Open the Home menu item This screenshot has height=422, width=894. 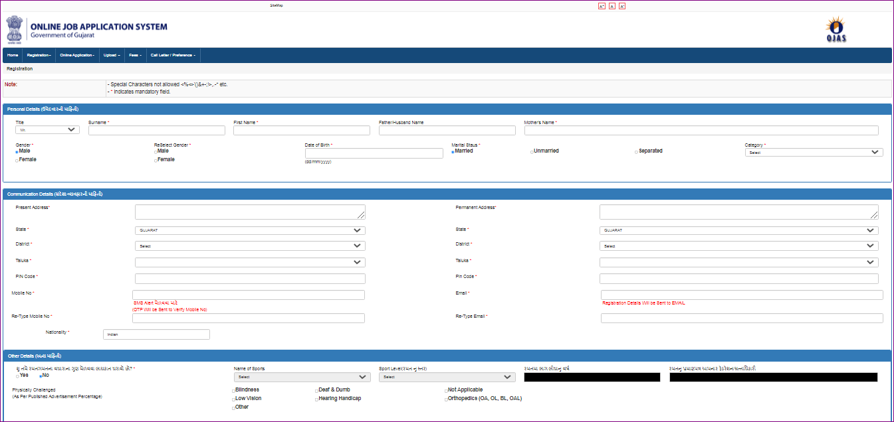(12, 55)
